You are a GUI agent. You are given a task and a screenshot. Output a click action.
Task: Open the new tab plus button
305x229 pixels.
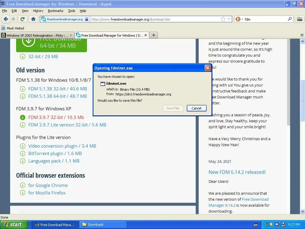pos(154,35)
